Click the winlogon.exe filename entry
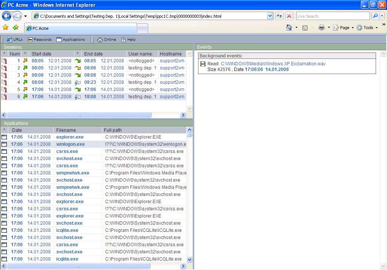387x270 pixels. tap(70, 144)
